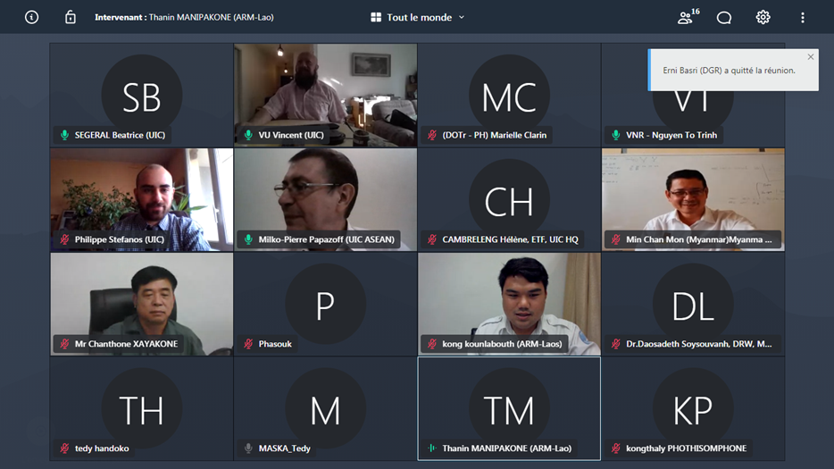The height and width of the screenshot is (469, 834).
Task: Open the settings gear icon
Action: [x=763, y=18]
